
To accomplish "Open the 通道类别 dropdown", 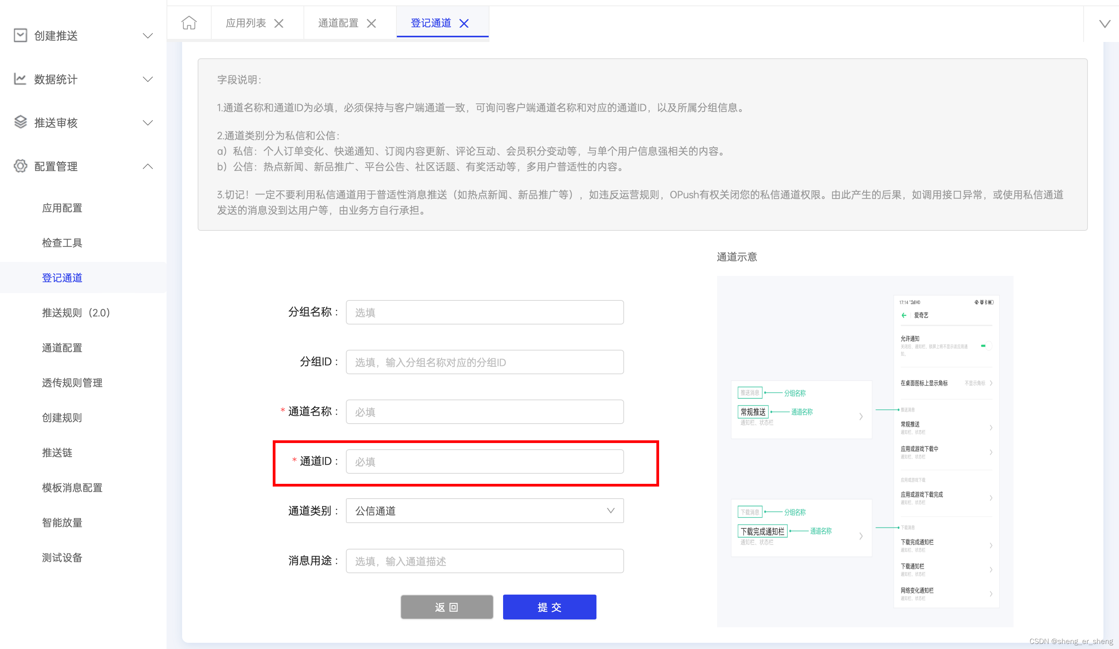I will 484,511.
